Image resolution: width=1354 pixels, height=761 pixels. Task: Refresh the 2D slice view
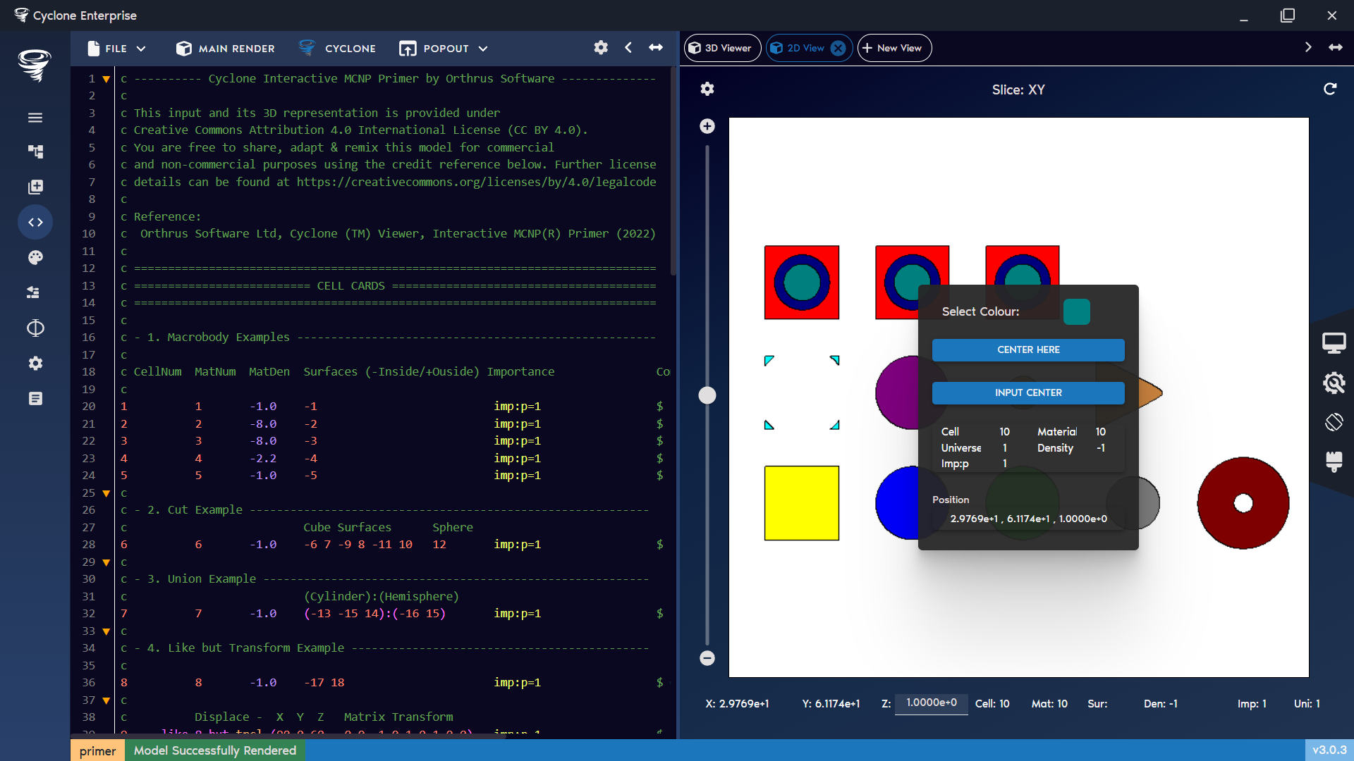[x=1330, y=89]
